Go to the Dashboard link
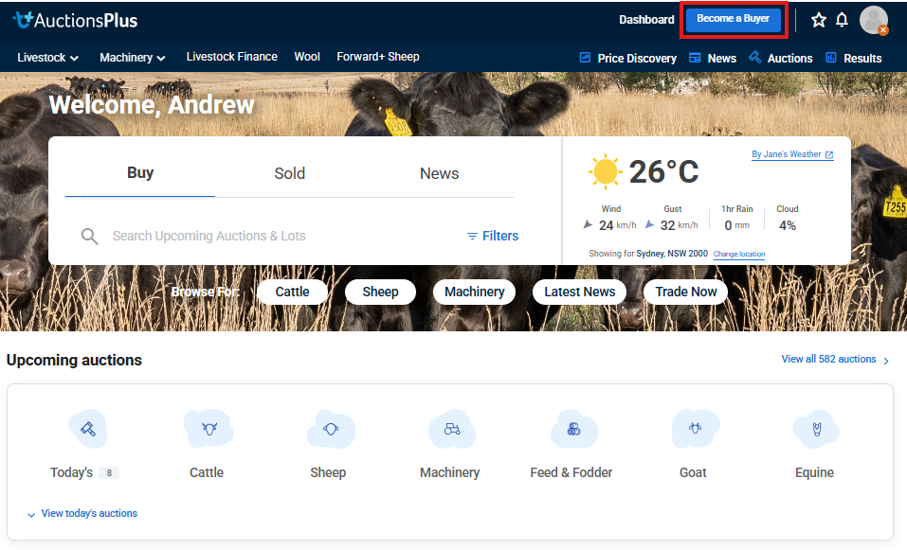Viewport: 907px width, 550px height. coord(646,20)
